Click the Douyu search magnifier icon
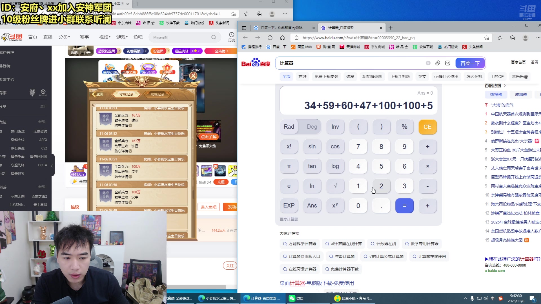541x304 pixels. click(214, 37)
